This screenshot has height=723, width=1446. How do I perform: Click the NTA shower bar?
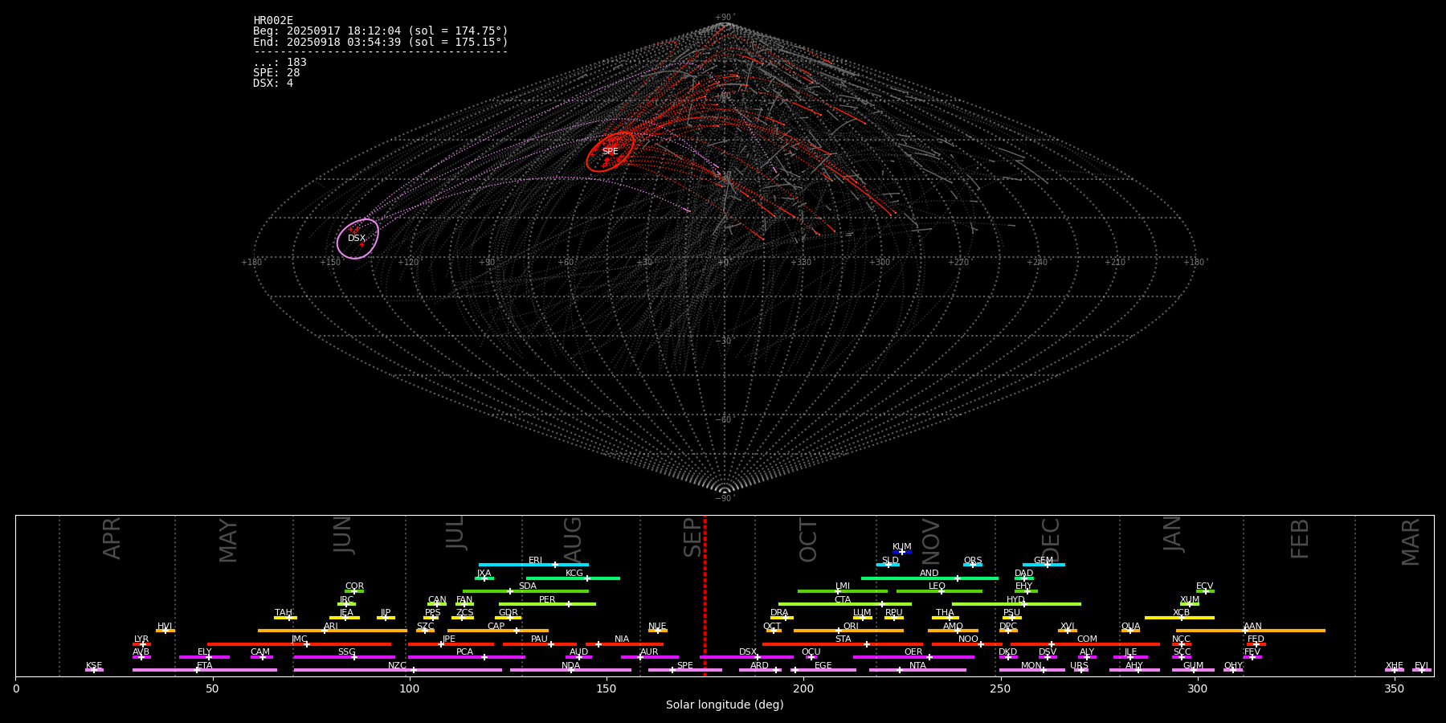pyautogui.click(x=917, y=670)
